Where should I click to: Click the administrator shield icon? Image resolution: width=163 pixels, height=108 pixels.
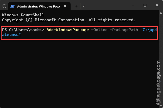(x=4, y=6)
